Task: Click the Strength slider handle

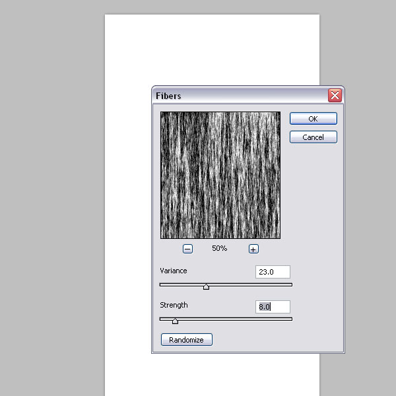Action: pos(175,321)
